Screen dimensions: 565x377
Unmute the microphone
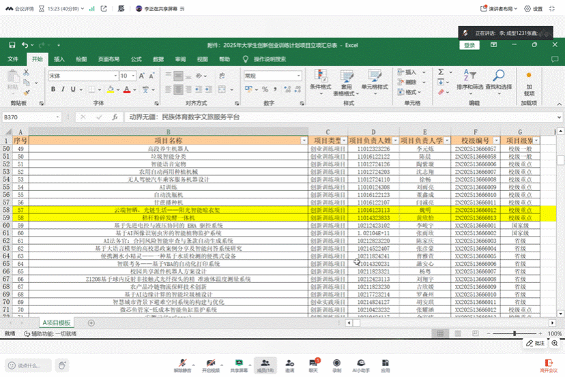tap(182, 363)
